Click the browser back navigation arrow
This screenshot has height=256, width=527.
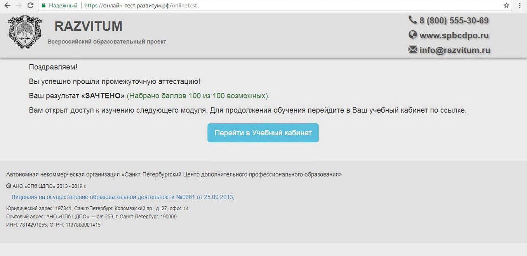8,5
